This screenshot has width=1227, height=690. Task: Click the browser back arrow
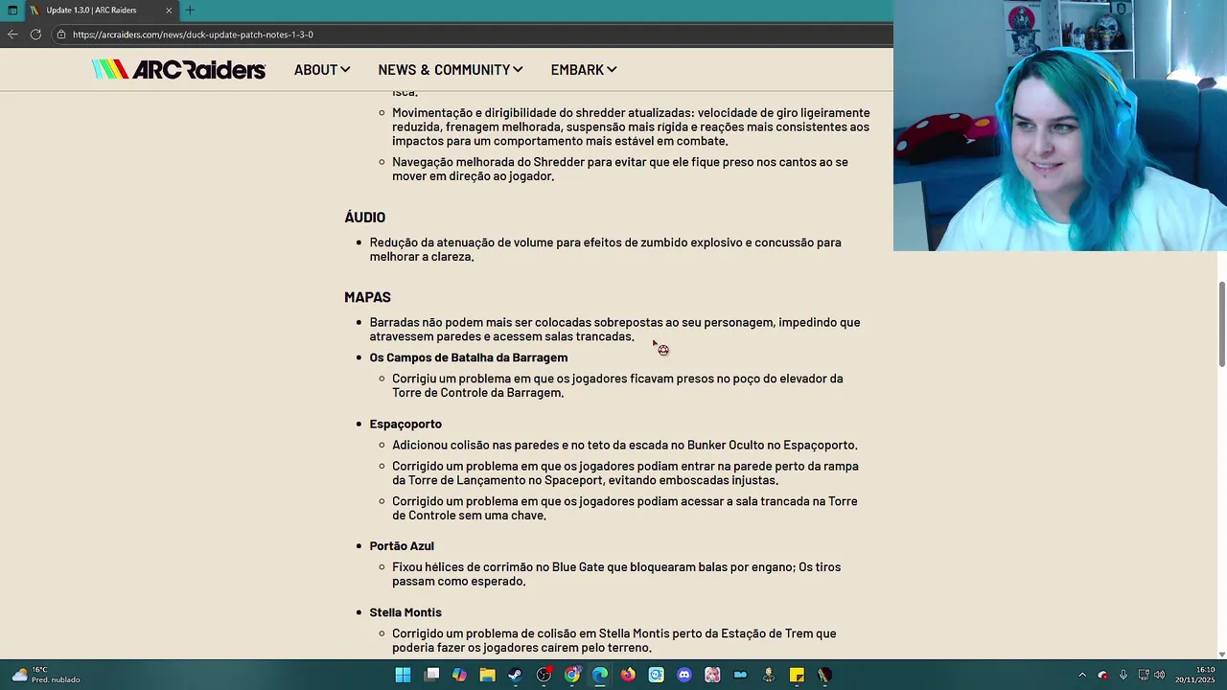click(12, 34)
